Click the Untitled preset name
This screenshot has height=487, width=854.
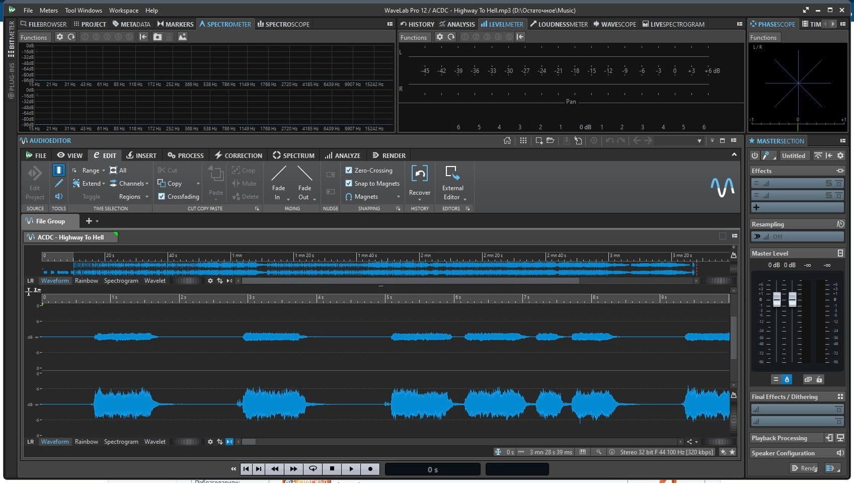pyautogui.click(x=794, y=156)
